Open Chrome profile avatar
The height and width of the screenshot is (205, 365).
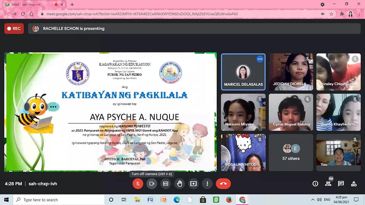pos(351,14)
